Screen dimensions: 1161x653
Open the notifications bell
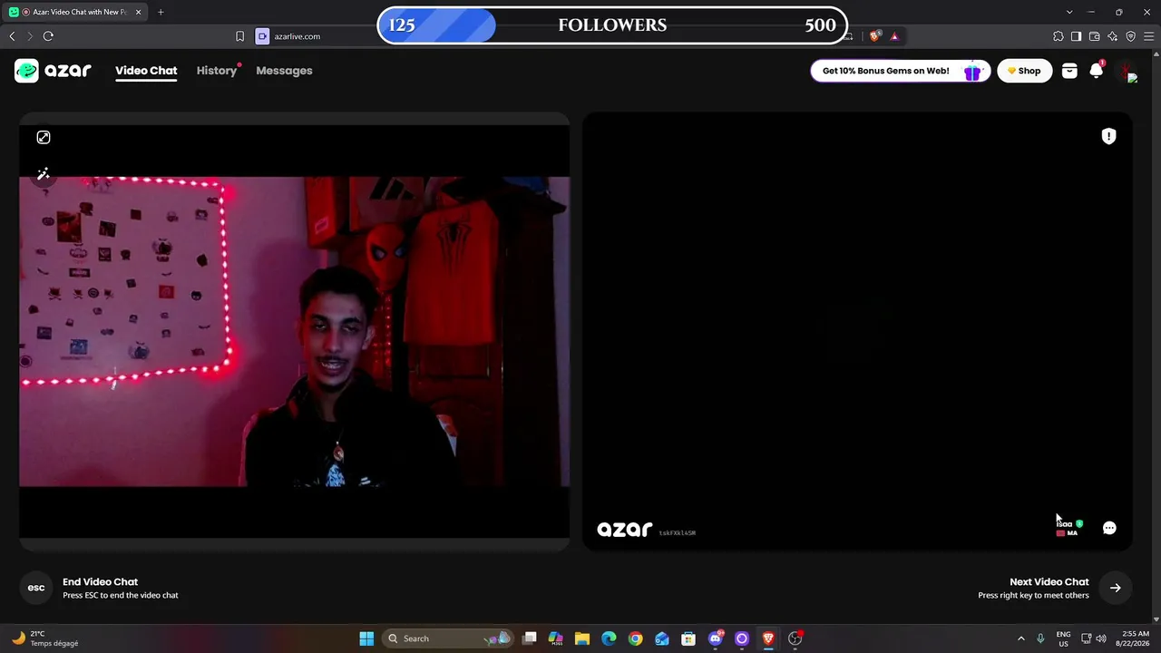(1097, 71)
